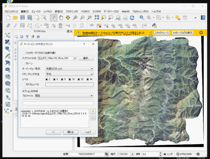This screenshot has height=159, width=210.
Task: Click the coordinate field in status bar
Action: [x=87, y=154]
